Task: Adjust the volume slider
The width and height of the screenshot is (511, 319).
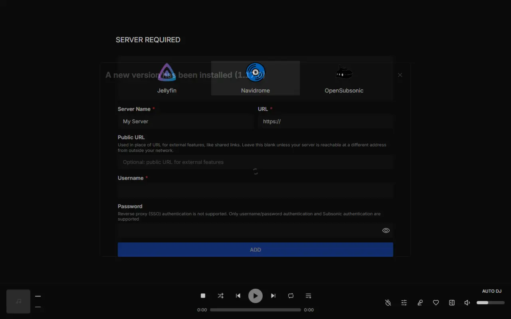Action: (491, 303)
